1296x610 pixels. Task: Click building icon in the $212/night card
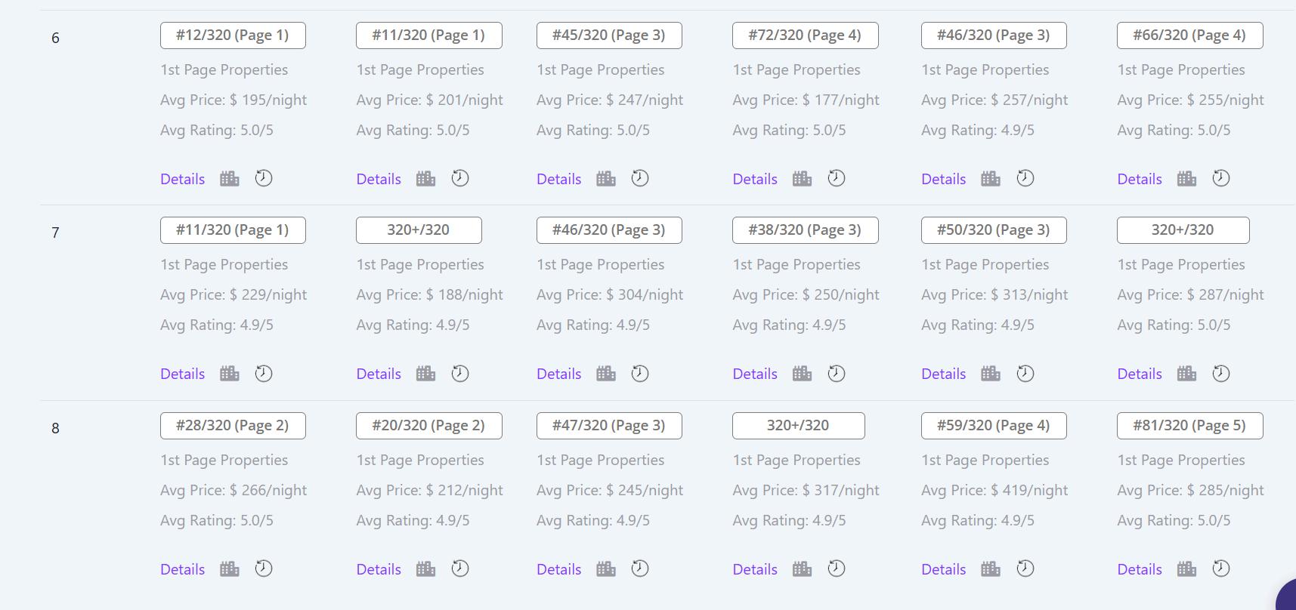[x=426, y=569]
